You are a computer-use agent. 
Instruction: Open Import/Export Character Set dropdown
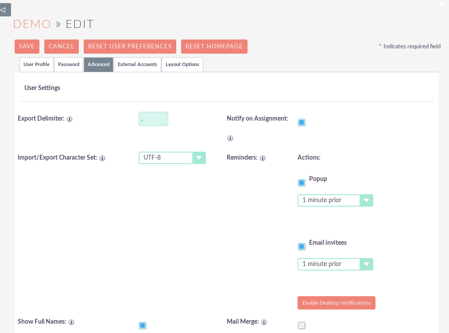pos(172,158)
